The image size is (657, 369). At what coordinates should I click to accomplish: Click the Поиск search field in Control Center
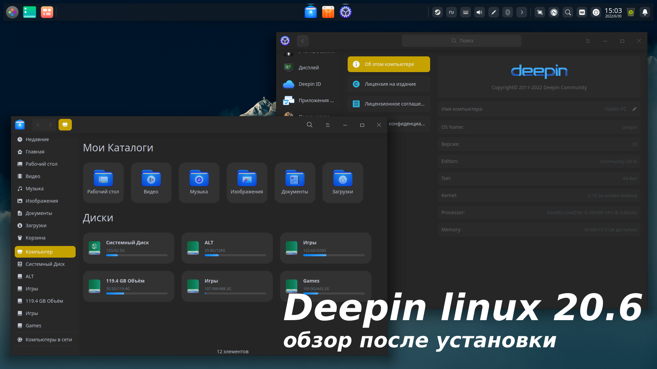tap(461, 40)
